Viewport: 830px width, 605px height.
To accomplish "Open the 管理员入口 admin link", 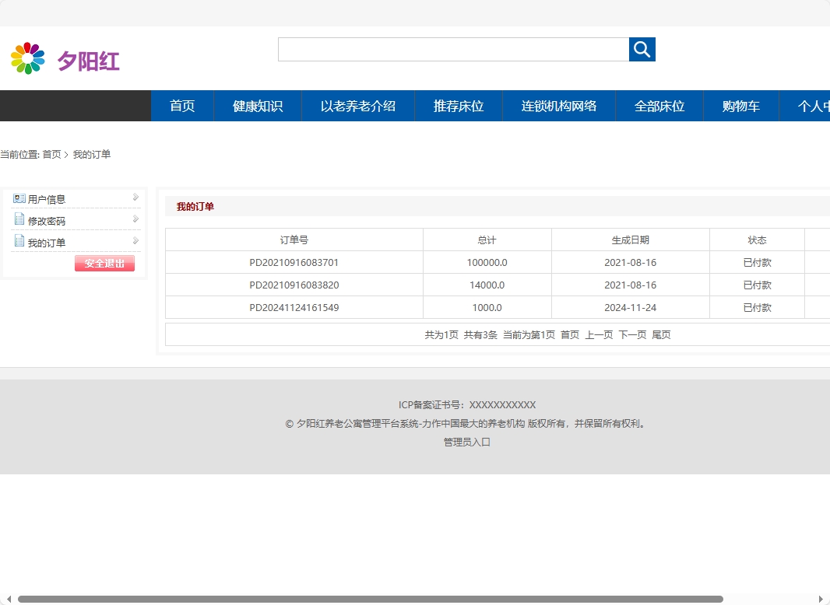I will (x=466, y=441).
